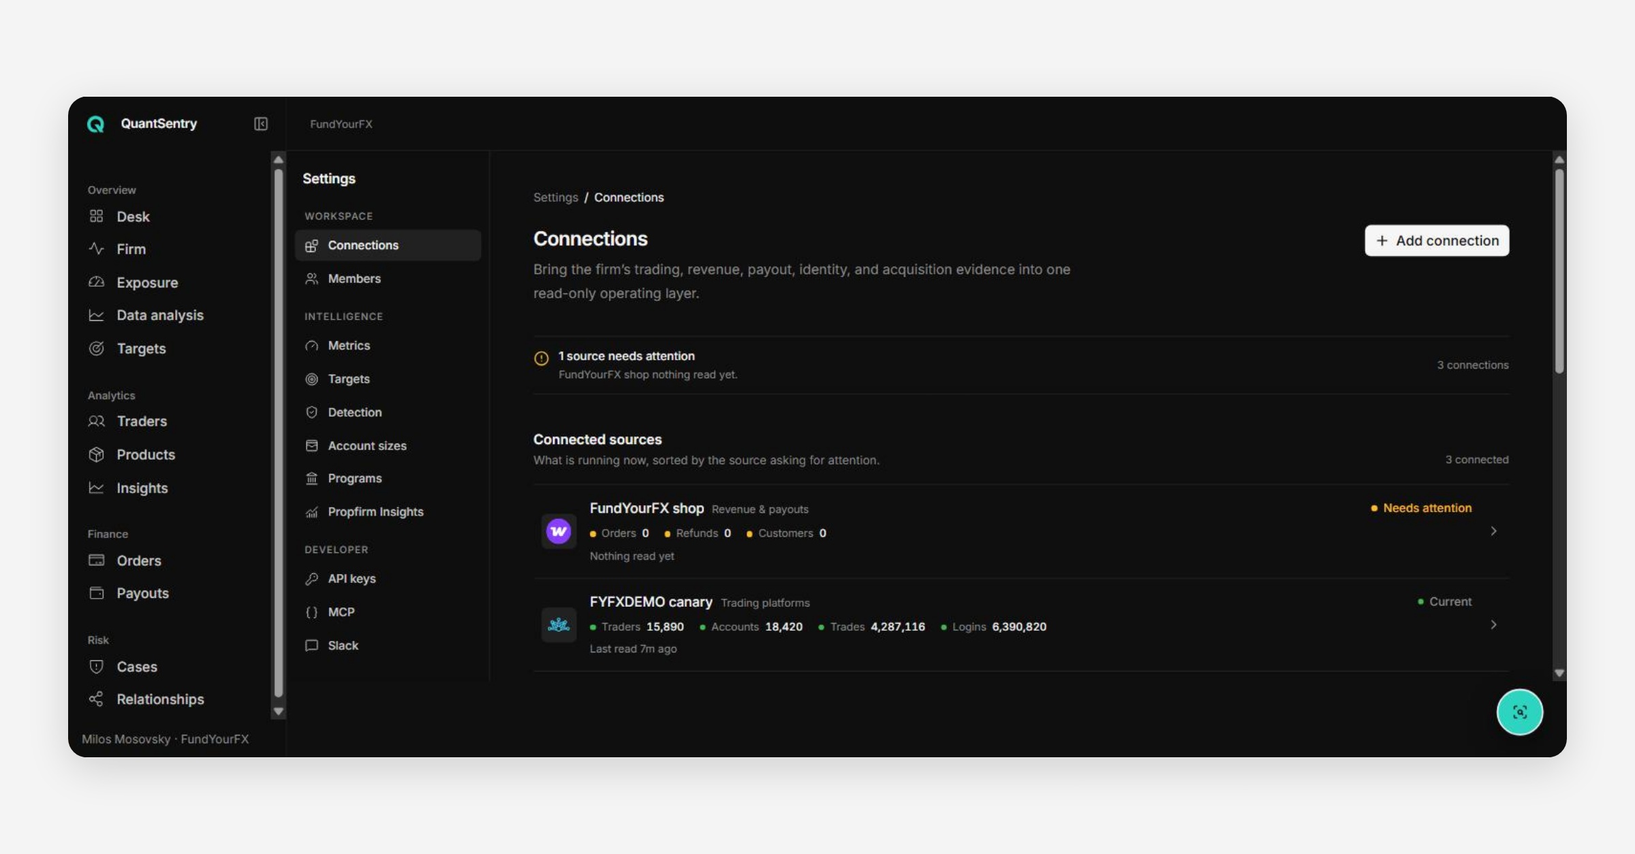Click the Traders people icon
The width and height of the screenshot is (1635, 854).
pos(96,422)
